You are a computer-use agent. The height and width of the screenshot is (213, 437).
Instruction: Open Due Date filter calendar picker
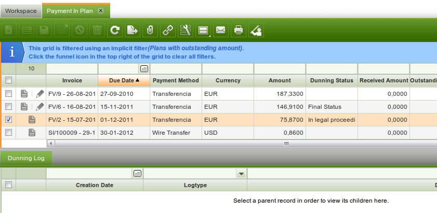click(x=144, y=69)
